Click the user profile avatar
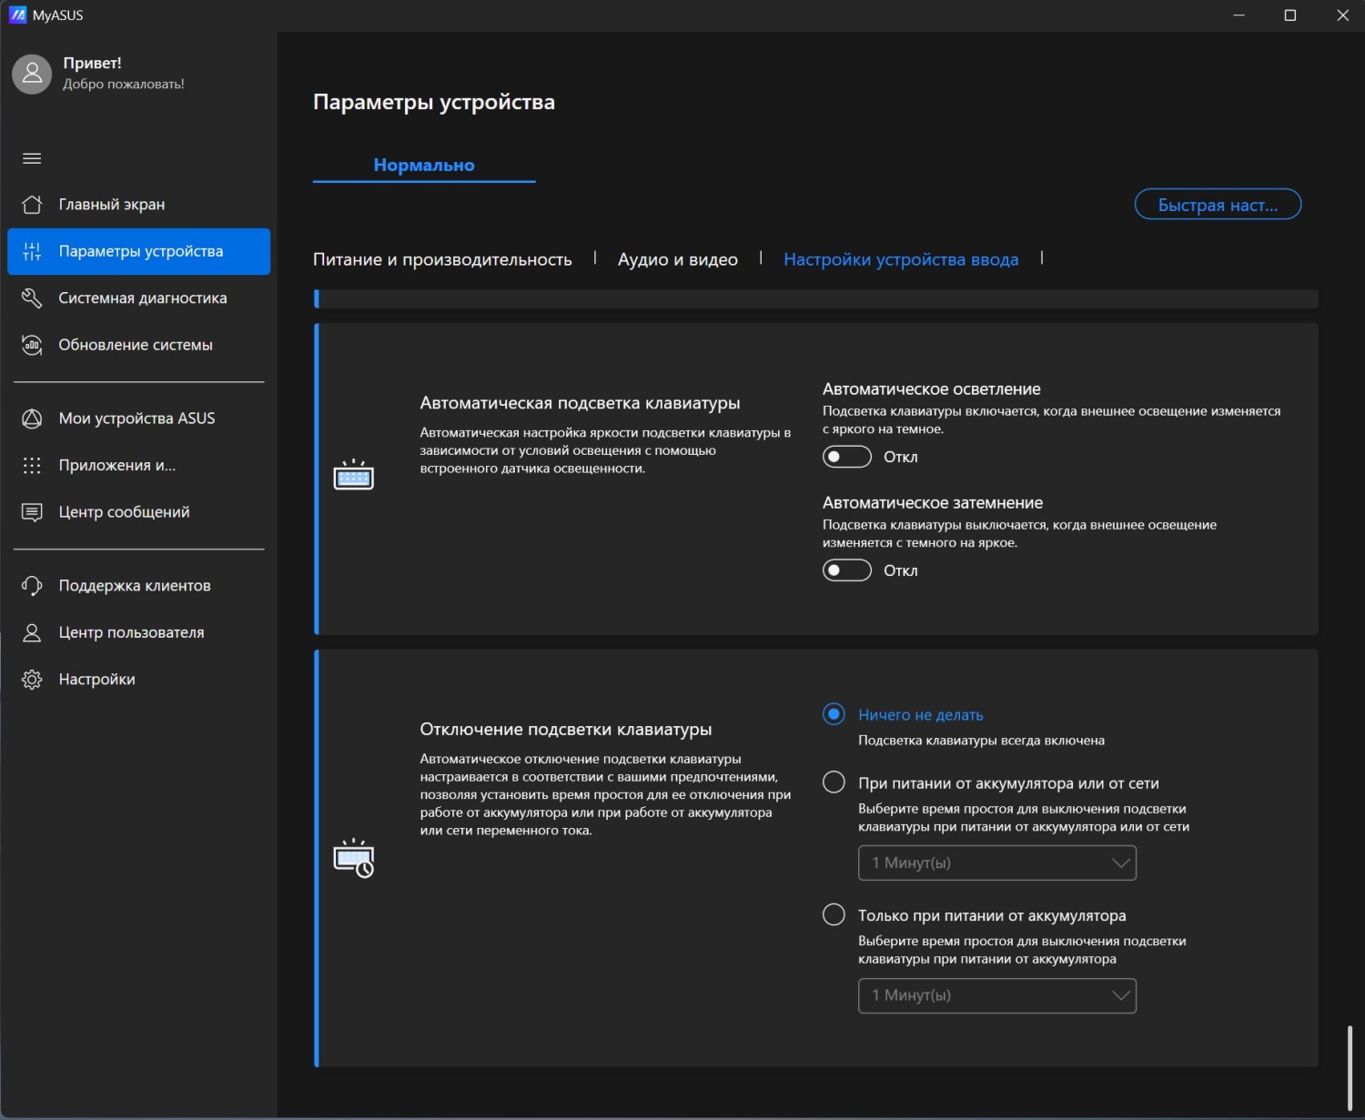This screenshot has width=1365, height=1120. click(32, 74)
